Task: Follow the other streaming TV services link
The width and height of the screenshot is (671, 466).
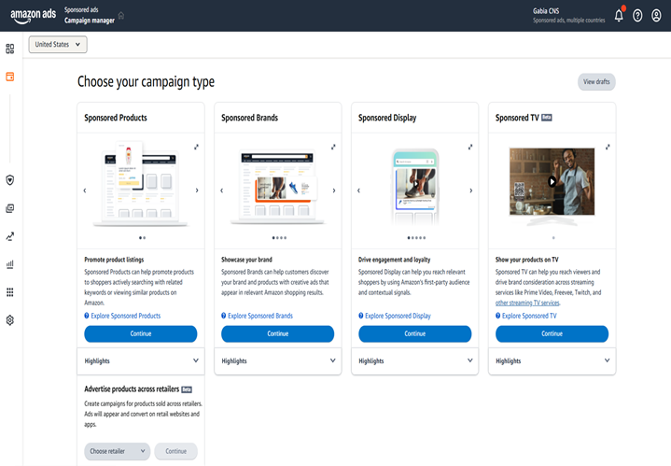Action: pyautogui.click(x=527, y=303)
